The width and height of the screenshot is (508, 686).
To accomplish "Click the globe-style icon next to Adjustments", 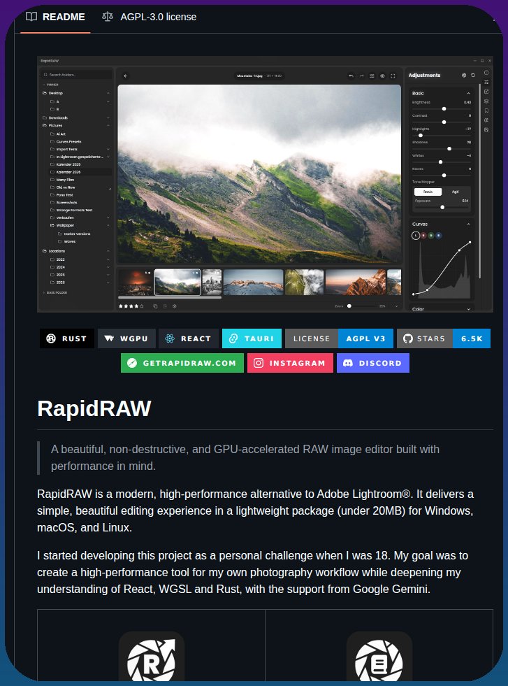I will click(x=464, y=76).
